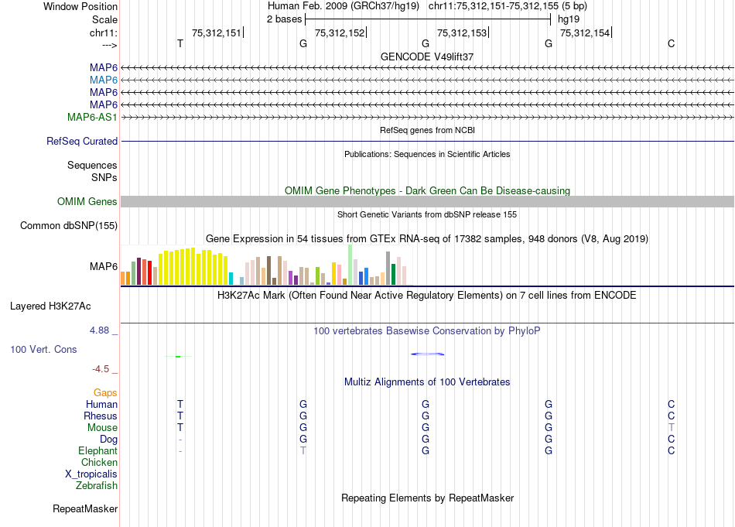Click the cyan GTEx expression bar
Image resolution: width=735 pixels, height=527 pixels.
(231, 279)
